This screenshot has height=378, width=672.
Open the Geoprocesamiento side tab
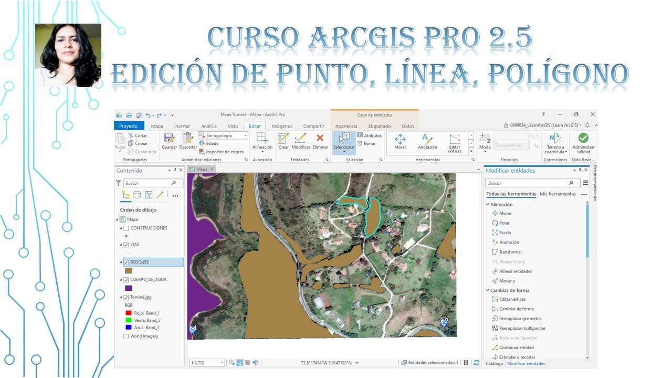click(595, 183)
